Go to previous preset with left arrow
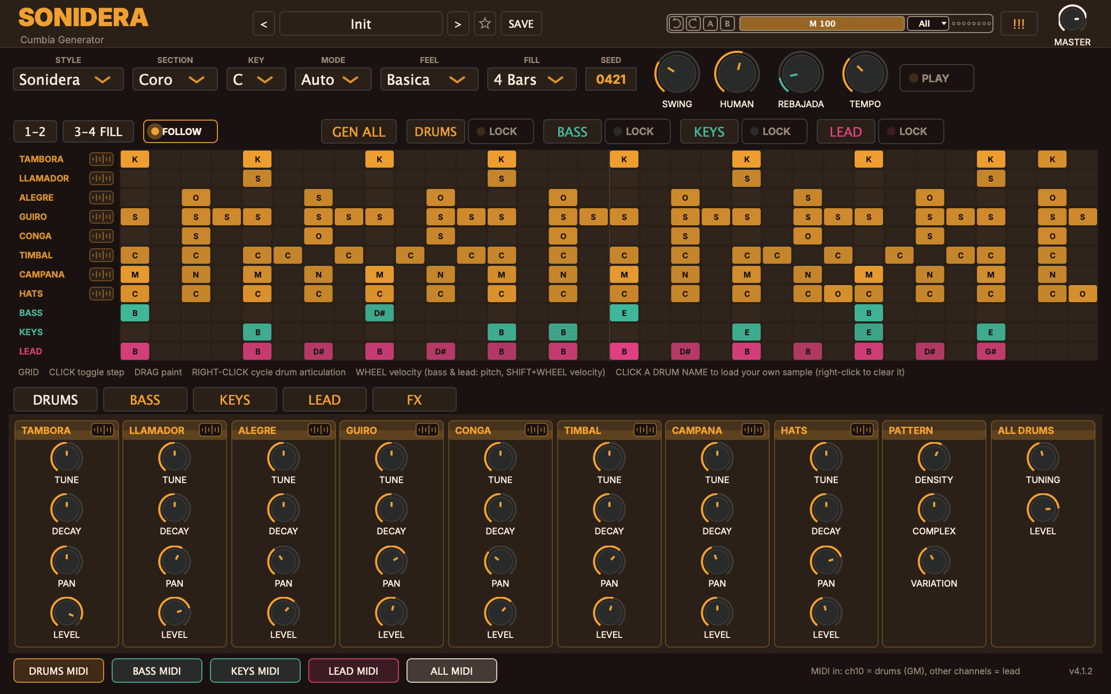This screenshot has height=694, width=1111. 264,23
